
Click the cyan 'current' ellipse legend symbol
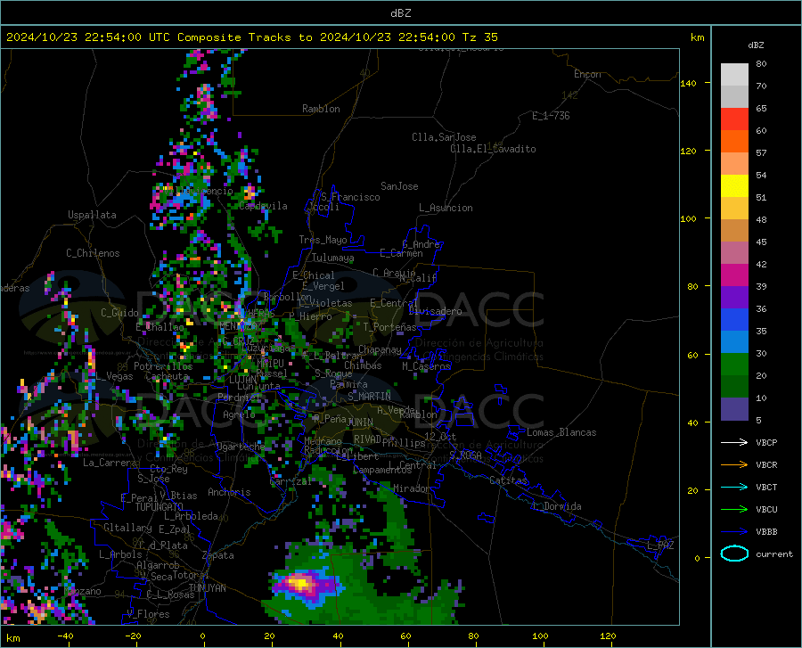(734, 554)
